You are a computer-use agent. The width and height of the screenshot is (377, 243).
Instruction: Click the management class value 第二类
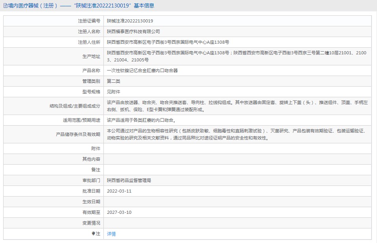(113, 81)
